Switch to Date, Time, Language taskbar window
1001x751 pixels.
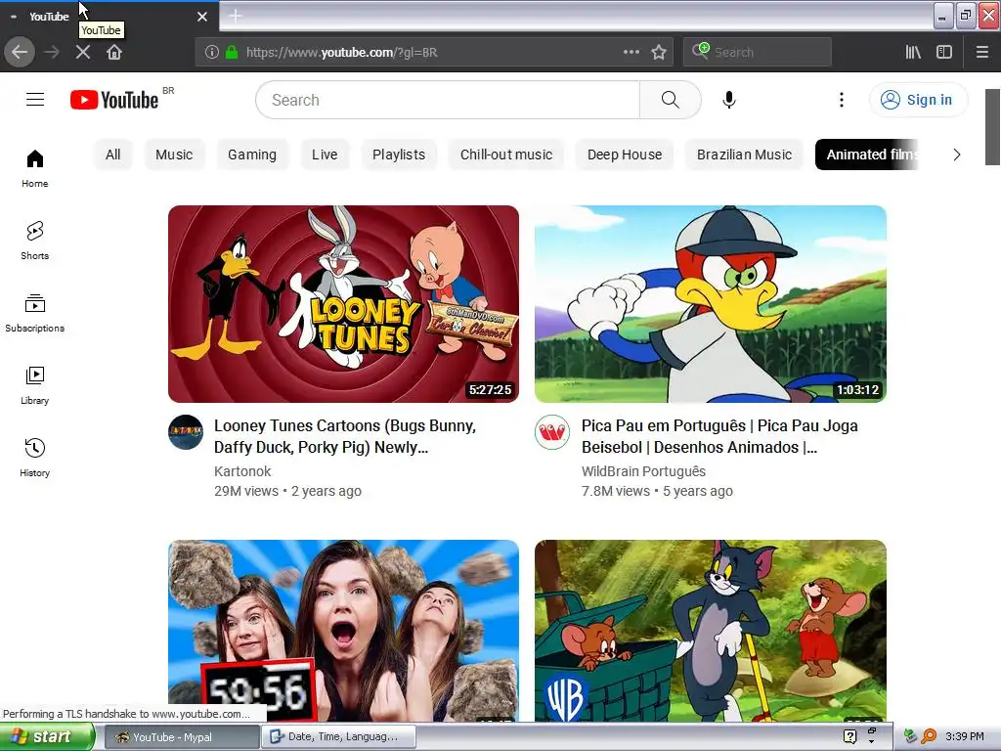click(339, 737)
